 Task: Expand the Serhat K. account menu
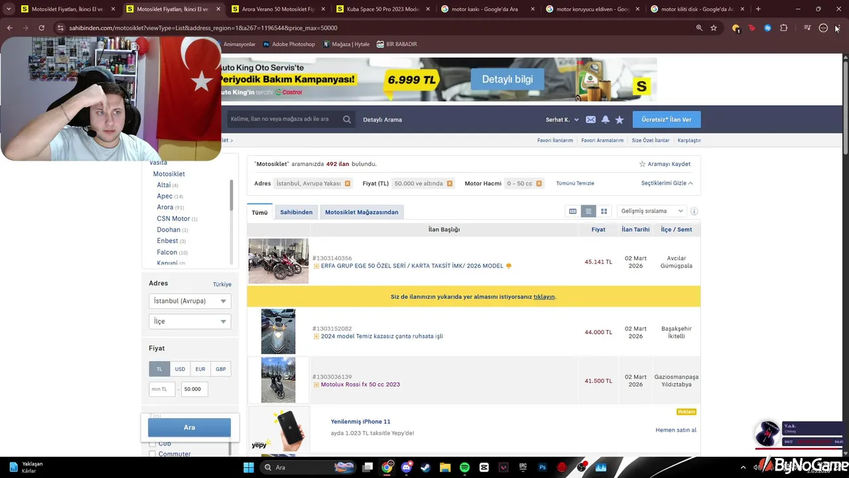[x=562, y=119]
